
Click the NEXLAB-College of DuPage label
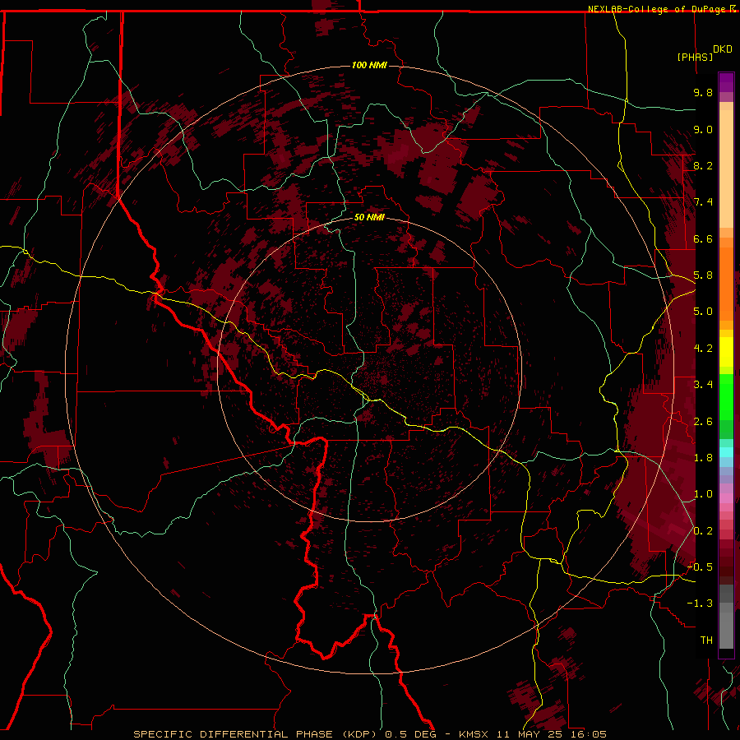658,9
